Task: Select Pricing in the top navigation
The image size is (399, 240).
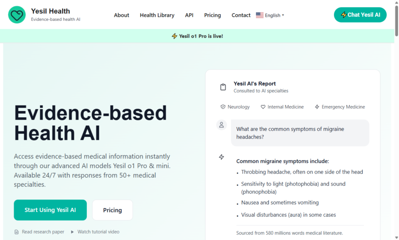Action: [x=212, y=15]
